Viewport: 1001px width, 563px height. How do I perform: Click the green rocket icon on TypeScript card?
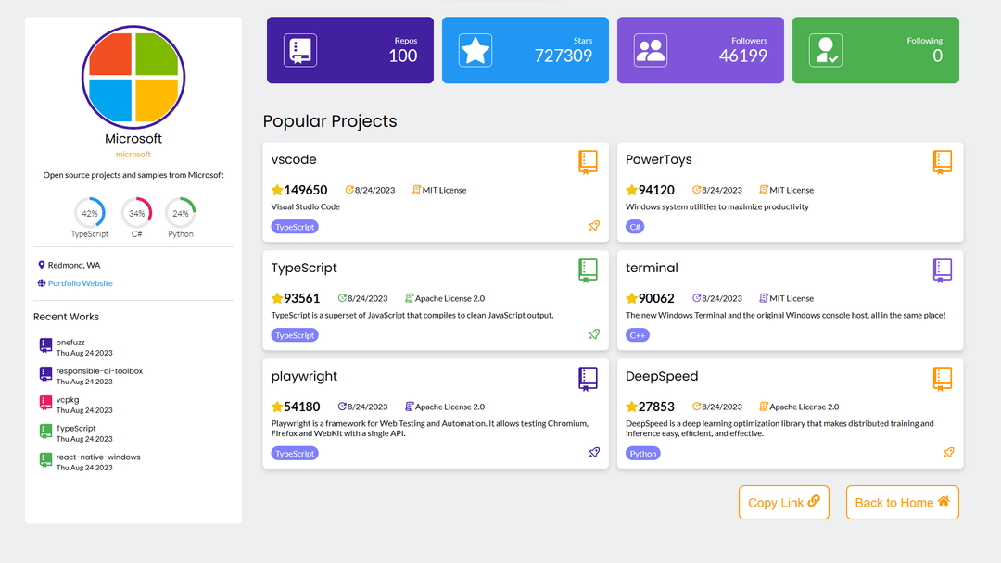(594, 334)
